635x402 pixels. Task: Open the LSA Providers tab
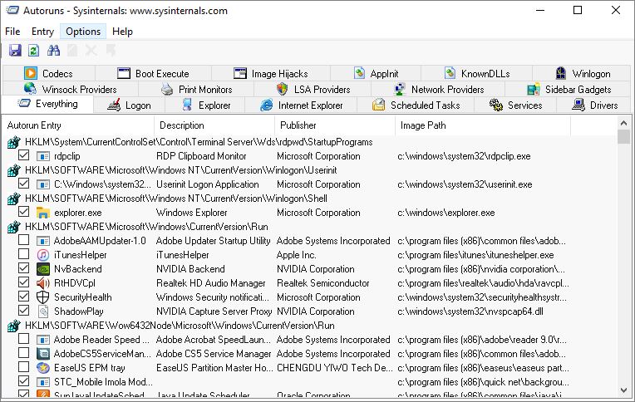(313, 90)
